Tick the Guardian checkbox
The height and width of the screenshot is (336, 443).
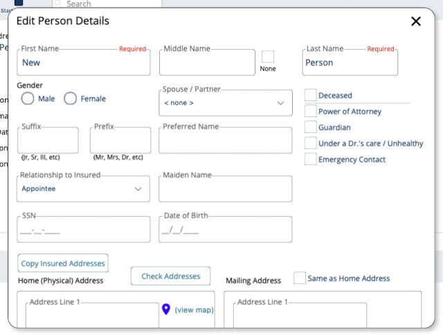[x=311, y=127]
